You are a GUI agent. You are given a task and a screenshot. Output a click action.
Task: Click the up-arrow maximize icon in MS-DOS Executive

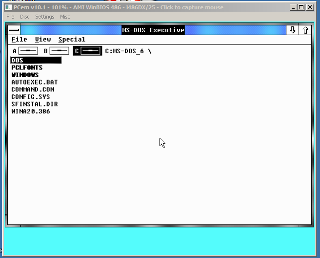305,30
